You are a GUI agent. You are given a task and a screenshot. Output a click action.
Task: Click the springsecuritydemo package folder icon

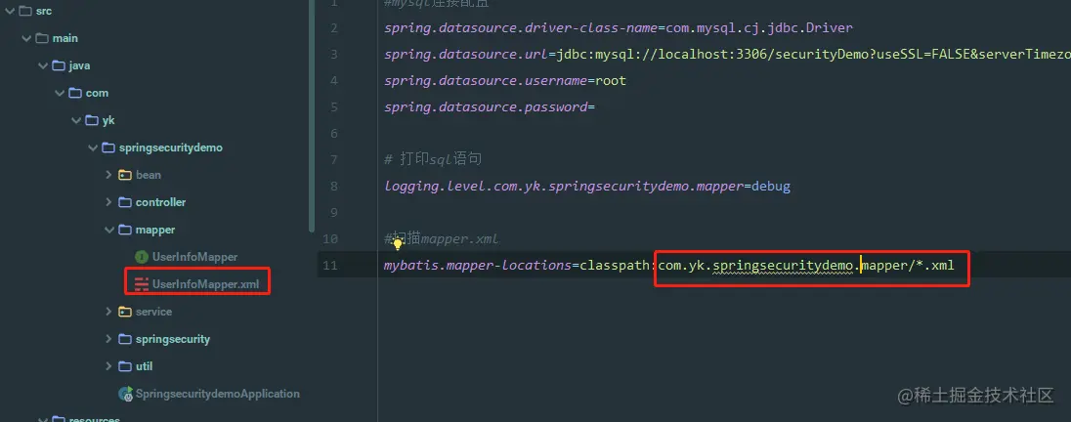pos(107,148)
